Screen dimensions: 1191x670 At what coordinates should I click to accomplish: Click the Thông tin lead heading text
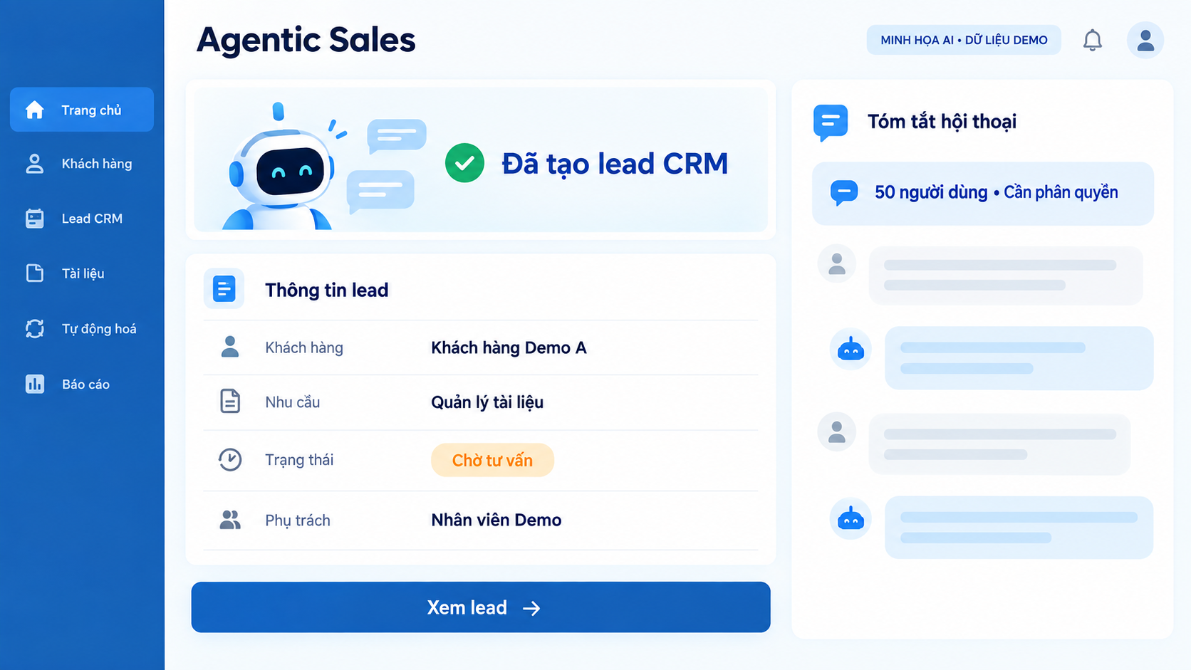327,290
